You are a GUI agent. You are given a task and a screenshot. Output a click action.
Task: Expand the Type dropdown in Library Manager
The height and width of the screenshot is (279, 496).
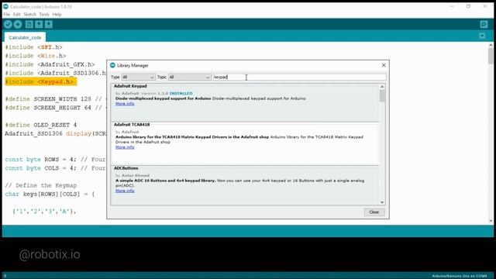(x=138, y=77)
